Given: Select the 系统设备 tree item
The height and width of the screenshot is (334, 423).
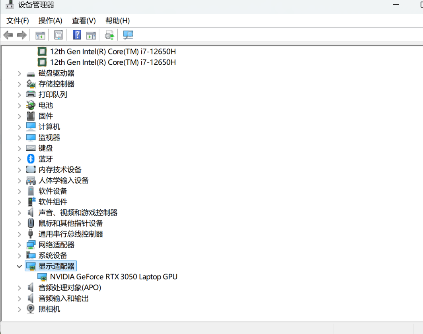Looking at the screenshot, I should (x=53, y=255).
